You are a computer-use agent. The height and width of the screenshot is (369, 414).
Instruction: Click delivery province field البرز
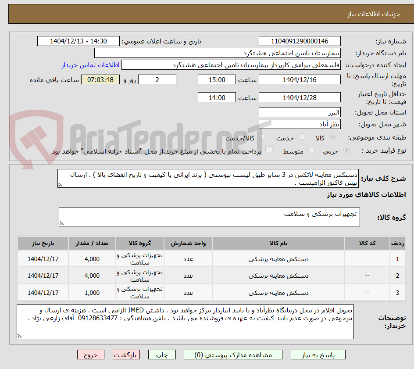(x=300, y=112)
